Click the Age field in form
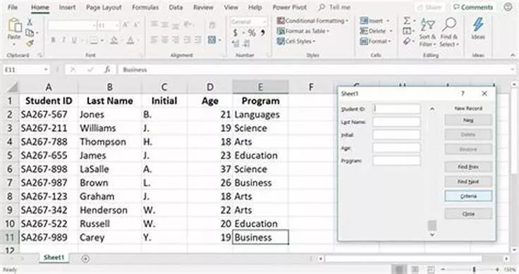 [x=396, y=148]
